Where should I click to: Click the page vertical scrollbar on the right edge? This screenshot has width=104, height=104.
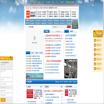click(103, 52)
